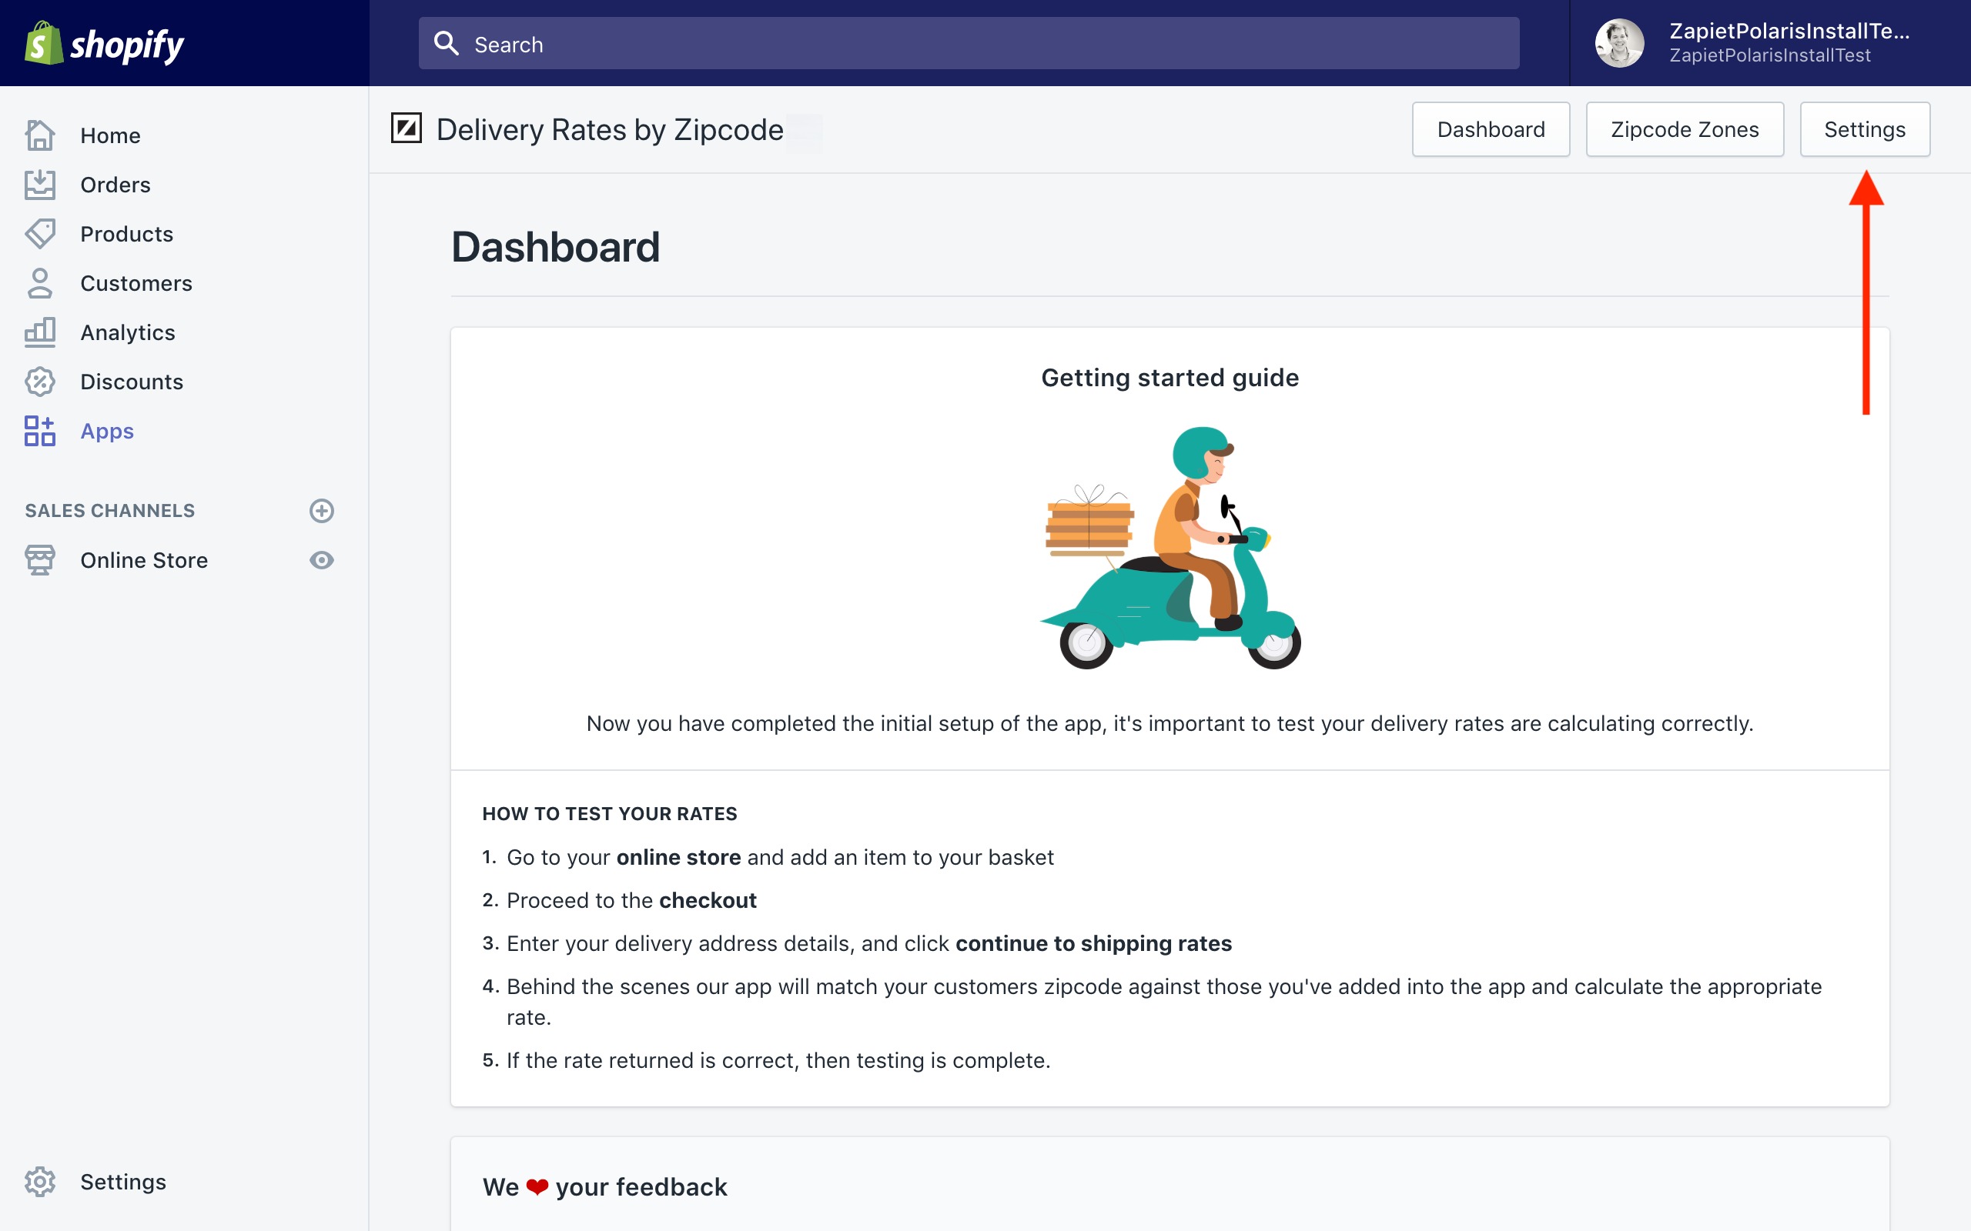The image size is (1971, 1231).
Task: Click the search magnifier icon
Action: pos(447,43)
